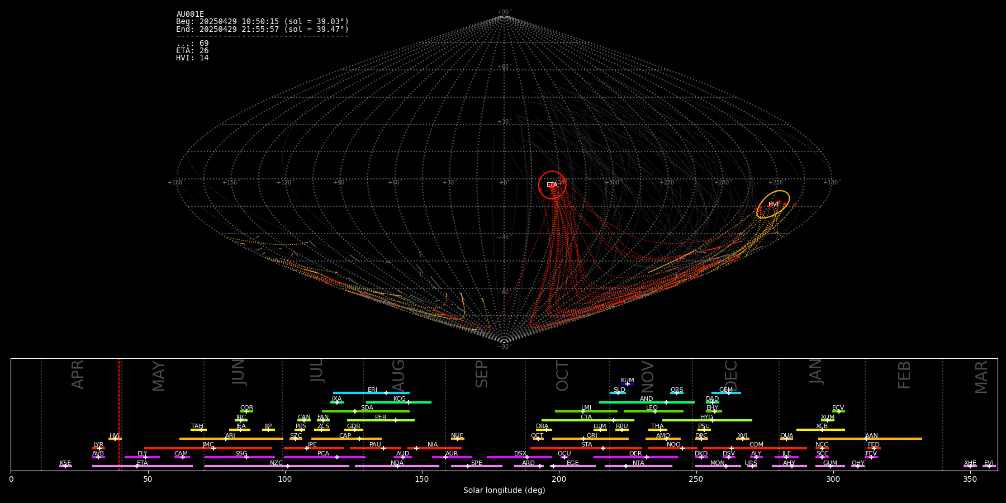Click the 'Solar longitude (deg)' axis label
Image resolution: width=1006 pixels, height=503 pixels.
(504, 491)
